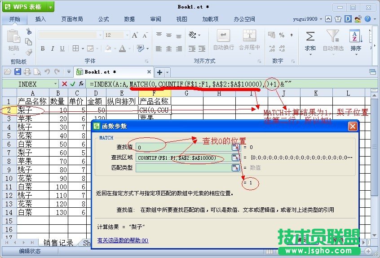The width and height of the screenshot is (380, 258).
Task: Click the Save disk icon in quick toolbar
Action: coord(18,72)
